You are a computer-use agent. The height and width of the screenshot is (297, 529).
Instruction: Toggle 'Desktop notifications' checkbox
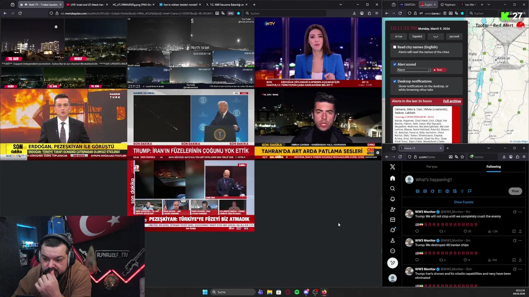(x=395, y=81)
